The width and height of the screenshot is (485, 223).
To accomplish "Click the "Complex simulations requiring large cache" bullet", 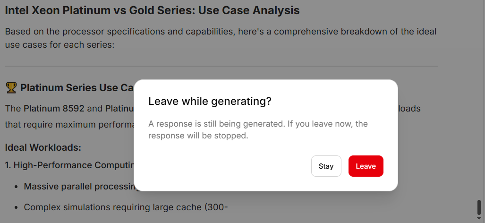I will click(x=126, y=207).
